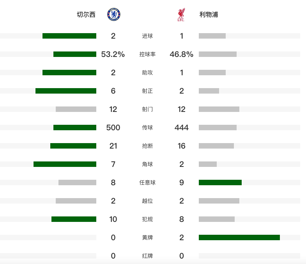Select the 进球 stat label
This screenshot has width=306, height=264.
147,36
